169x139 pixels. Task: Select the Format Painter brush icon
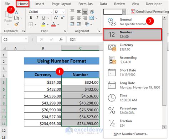click(16, 24)
